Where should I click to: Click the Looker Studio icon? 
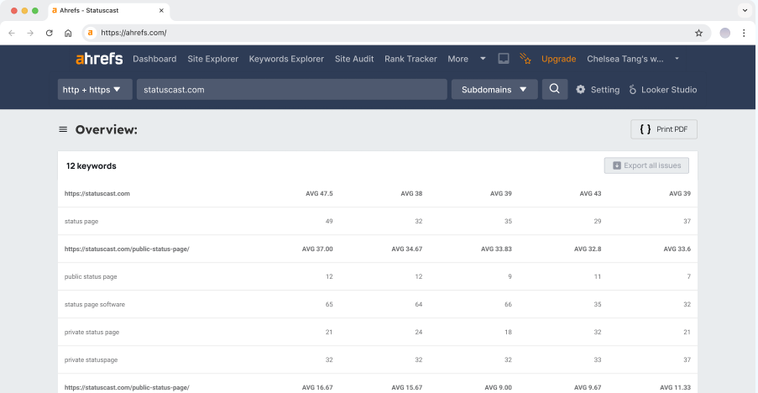632,89
